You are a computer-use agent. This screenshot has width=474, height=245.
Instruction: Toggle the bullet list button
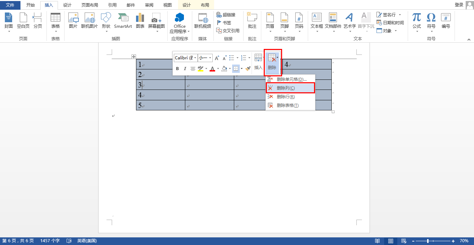coord(232,58)
